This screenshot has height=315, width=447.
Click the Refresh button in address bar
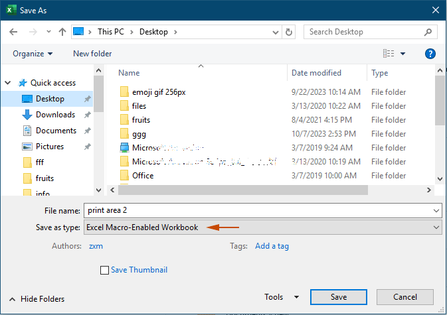(x=289, y=32)
